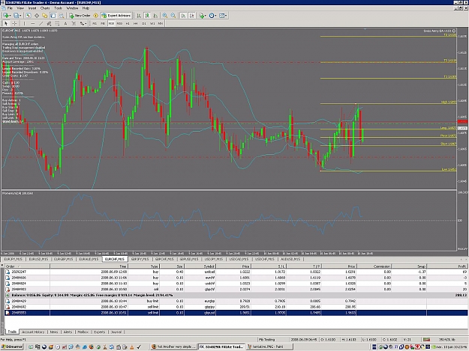
Task: Toggle the Market Watch window icon
Action: (28, 16)
